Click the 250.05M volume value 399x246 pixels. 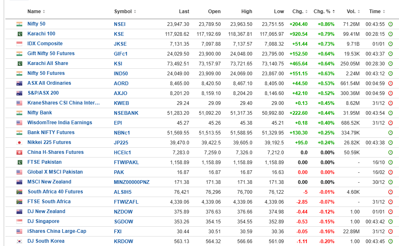click(x=350, y=64)
